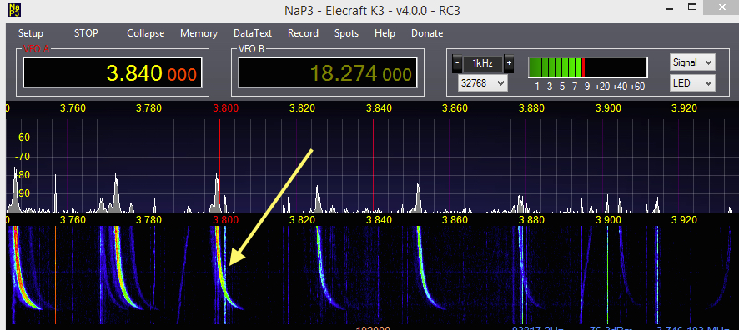This screenshot has height=330, width=739.
Task: Click the Donate menu item
Action: [x=427, y=33]
